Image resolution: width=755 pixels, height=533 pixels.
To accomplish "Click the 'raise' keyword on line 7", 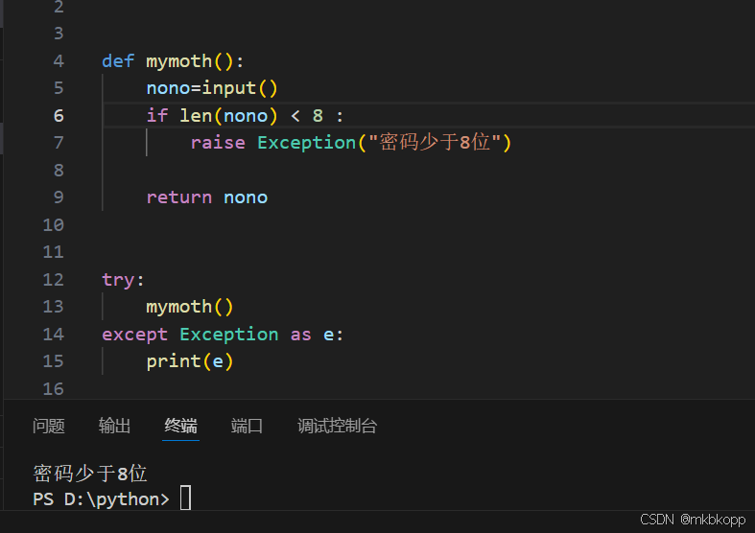I will (x=218, y=143).
